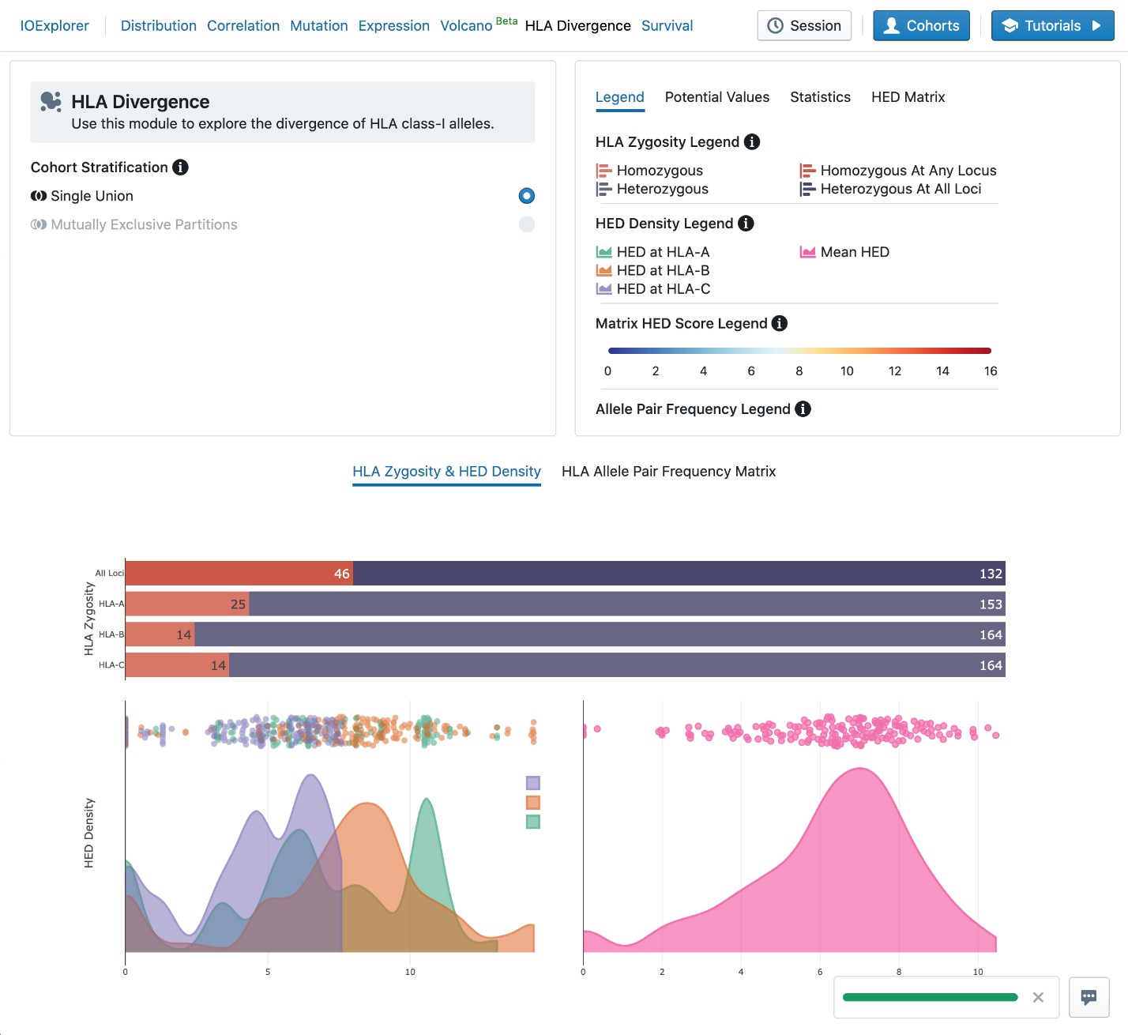Click info icon beside HED Density Legend

746,224
